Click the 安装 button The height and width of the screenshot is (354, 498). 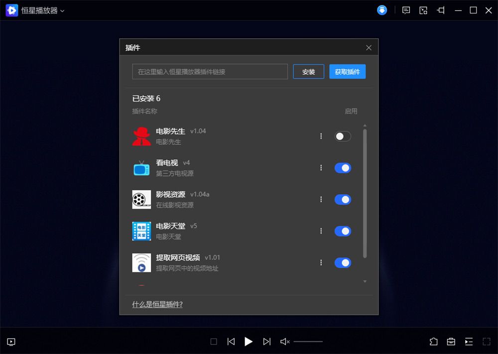click(308, 72)
